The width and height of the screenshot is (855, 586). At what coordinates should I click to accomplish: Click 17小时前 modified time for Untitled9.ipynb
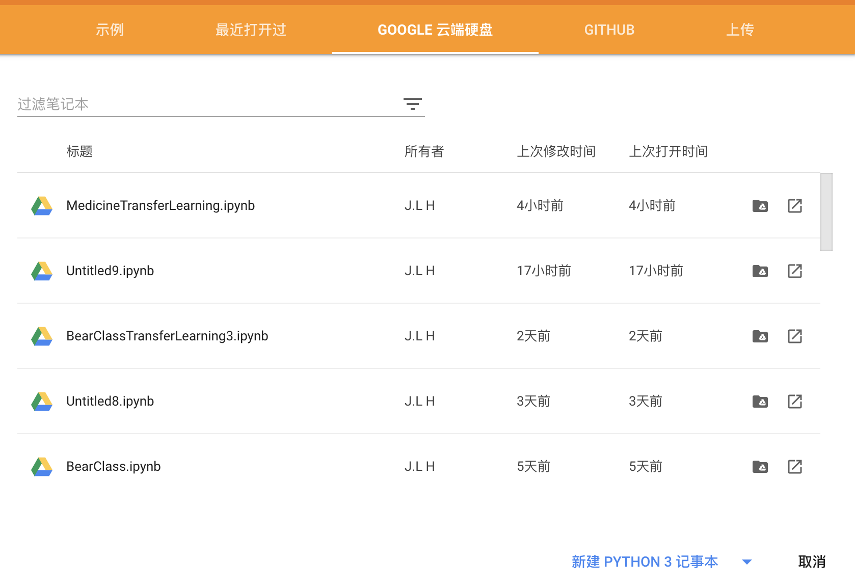(x=544, y=271)
